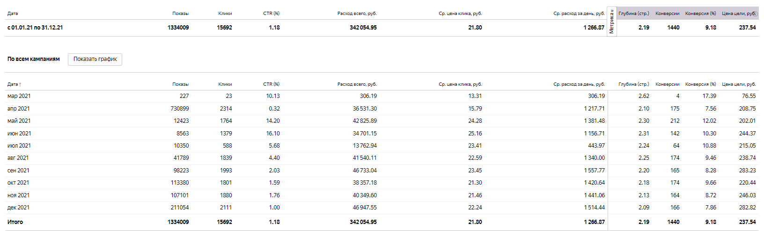Select the апр 2021 row date
The image size is (764, 231).
(19, 109)
